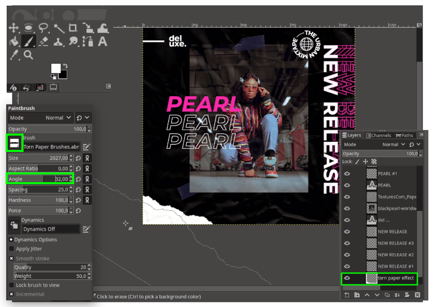Select the Eraser tool

[x=43, y=41]
